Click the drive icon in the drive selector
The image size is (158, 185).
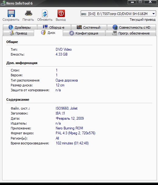84,14
